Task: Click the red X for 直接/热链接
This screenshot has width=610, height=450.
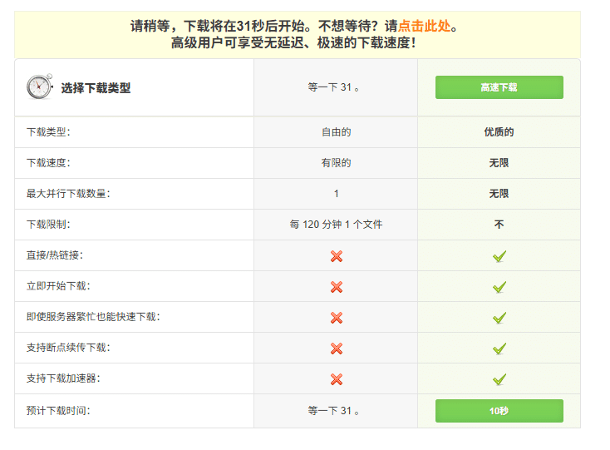Action: (336, 256)
